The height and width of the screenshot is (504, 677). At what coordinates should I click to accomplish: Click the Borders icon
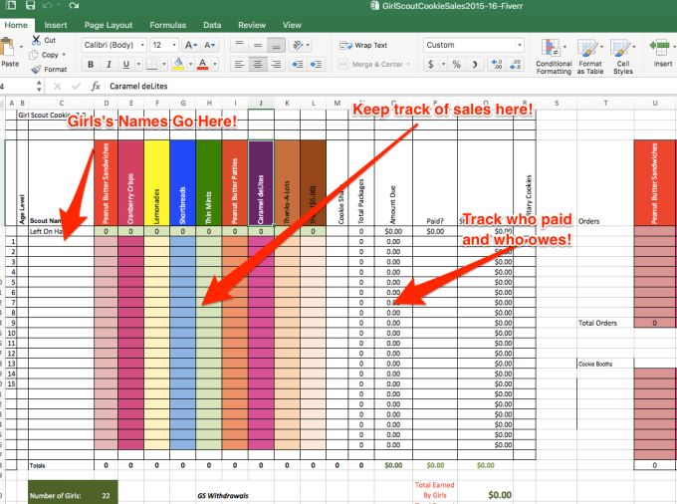[x=152, y=65]
